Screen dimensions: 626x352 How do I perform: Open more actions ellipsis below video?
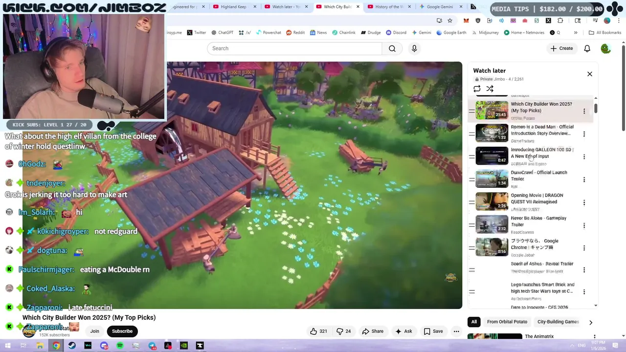pos(456,331)
